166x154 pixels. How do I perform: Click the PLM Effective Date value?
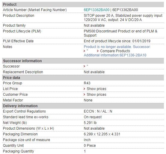[117, 41]
